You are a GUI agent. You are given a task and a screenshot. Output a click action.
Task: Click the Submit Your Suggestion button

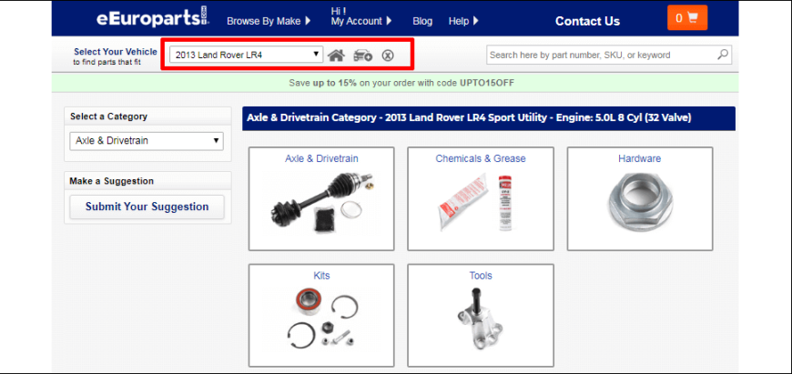[147, 207]
